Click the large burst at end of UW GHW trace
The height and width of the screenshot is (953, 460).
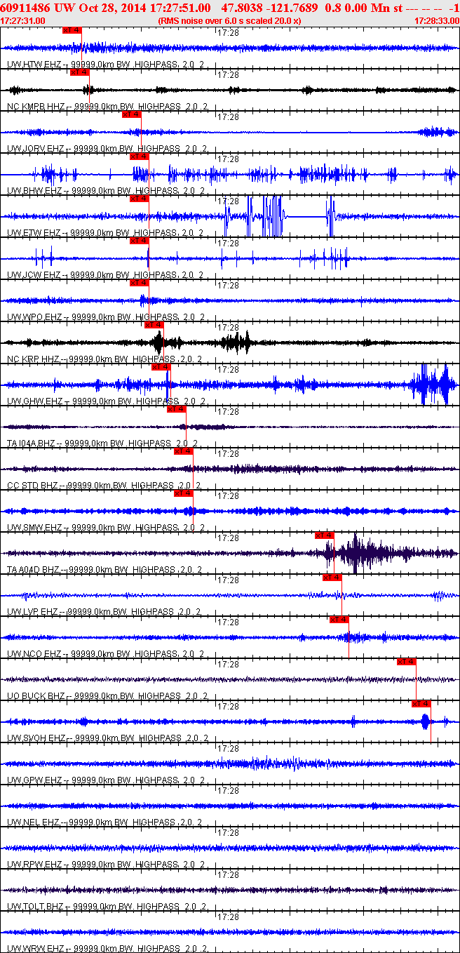(435, 384)
